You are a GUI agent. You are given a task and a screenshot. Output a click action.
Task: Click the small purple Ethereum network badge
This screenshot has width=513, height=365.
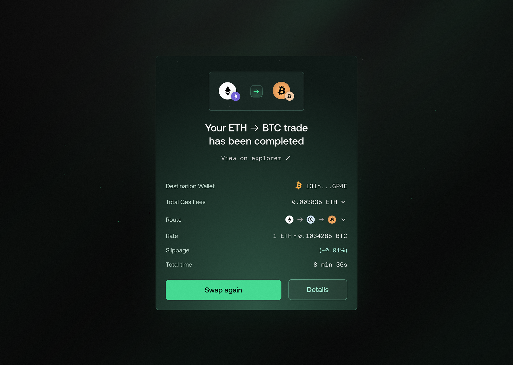236,96
